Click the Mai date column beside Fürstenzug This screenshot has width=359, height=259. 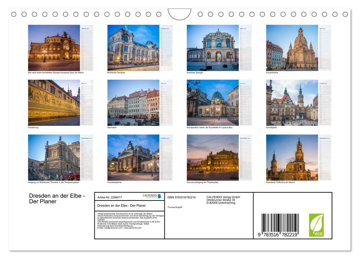[x=87, y=103]
